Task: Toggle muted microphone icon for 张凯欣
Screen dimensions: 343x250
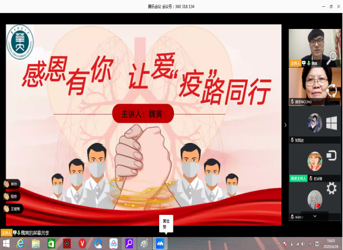Action: tap(292, 140)
